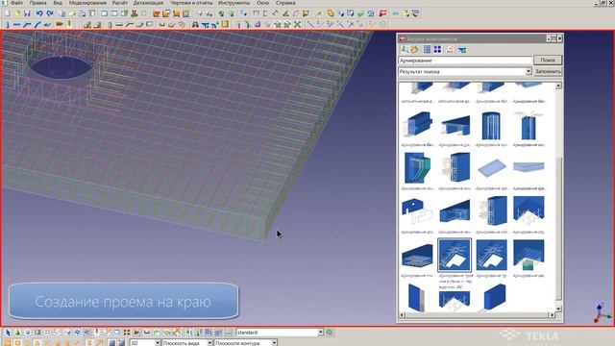Open the Детализация menu
Image resolution: width=615 pixels, height=346 pixels.
[x=148, y=3]
